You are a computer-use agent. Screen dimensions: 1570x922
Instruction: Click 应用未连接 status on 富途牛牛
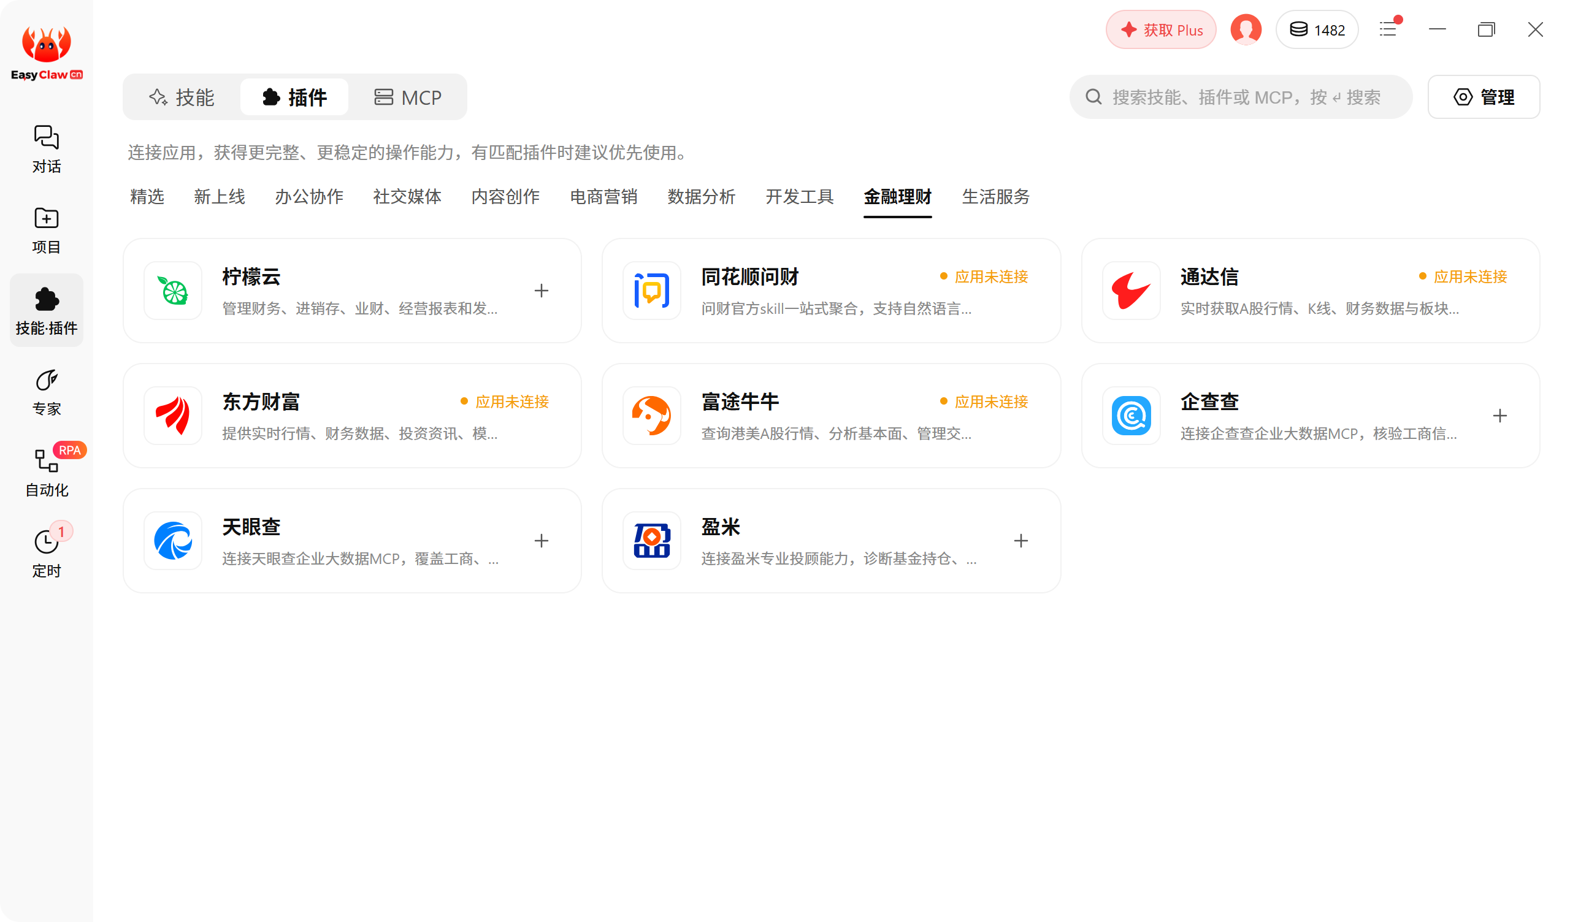984,402
